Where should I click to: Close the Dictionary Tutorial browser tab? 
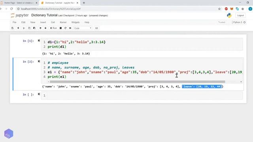click(77, 3)
